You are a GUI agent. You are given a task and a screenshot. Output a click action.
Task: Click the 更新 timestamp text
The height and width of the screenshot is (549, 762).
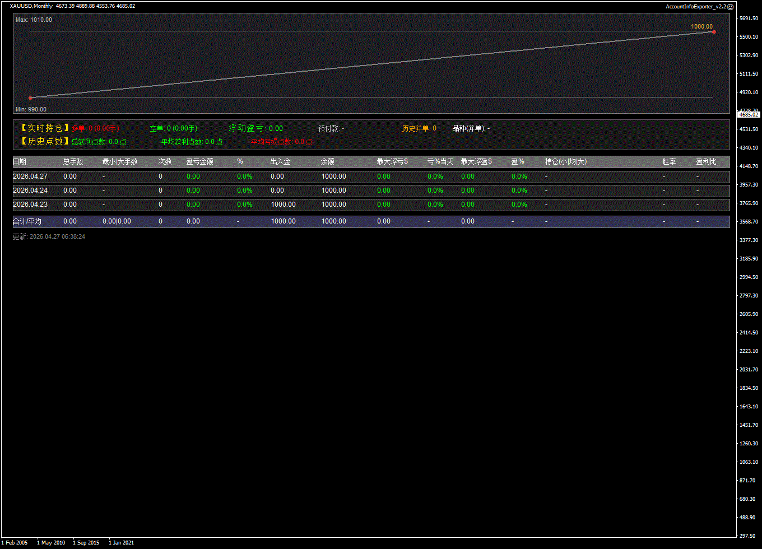pyautogui.click(x=49, y=237)
